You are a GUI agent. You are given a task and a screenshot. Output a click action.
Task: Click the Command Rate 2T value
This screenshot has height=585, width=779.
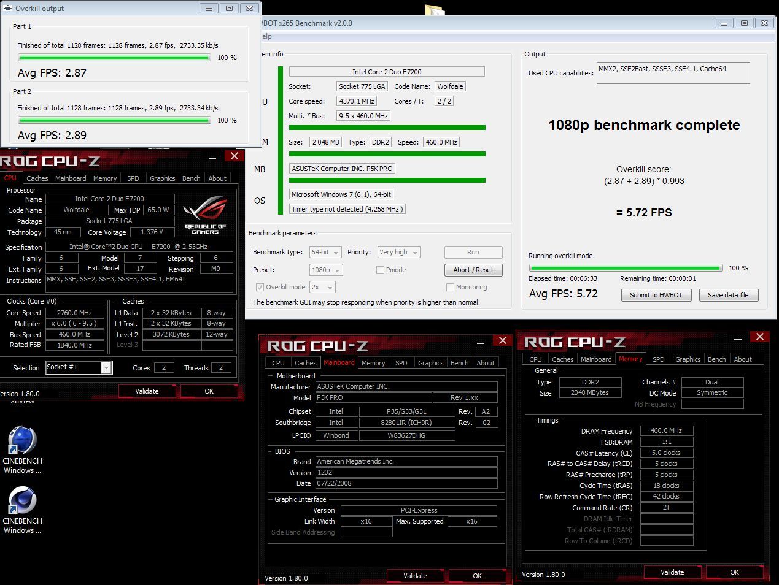(667, 508)
